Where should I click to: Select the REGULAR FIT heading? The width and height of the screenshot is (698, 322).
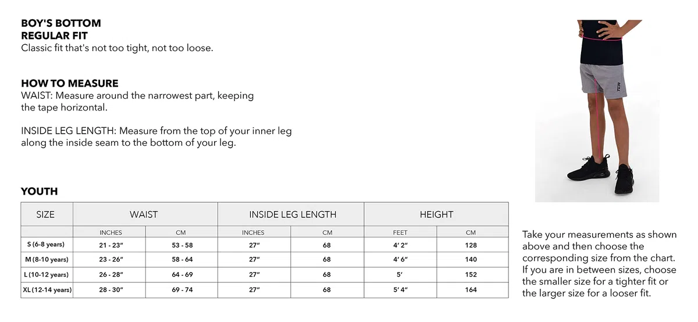pos(55,35)
